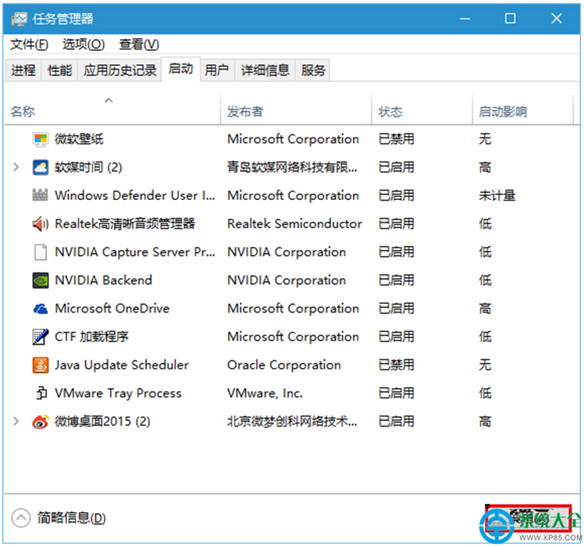Click the 软媒时间 weather icon
The width and height of the screenshot is (584, 546).
41,167
